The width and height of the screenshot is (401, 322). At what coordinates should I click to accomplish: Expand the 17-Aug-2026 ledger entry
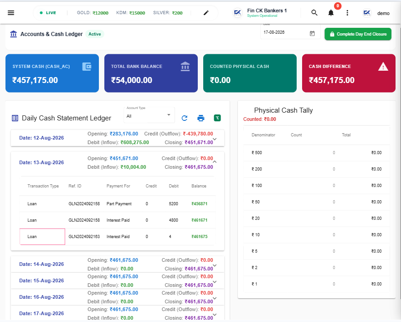click(x=215, y=315)
